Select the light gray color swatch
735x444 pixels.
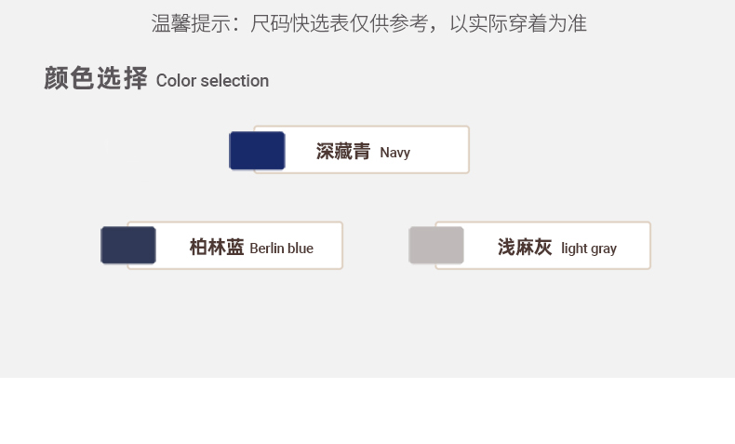point(436,246)
